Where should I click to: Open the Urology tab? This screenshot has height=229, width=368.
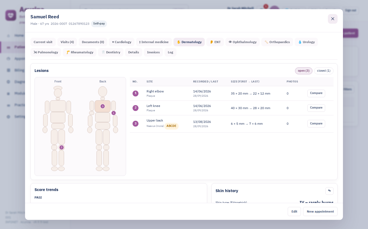click(x=306, y=42)
